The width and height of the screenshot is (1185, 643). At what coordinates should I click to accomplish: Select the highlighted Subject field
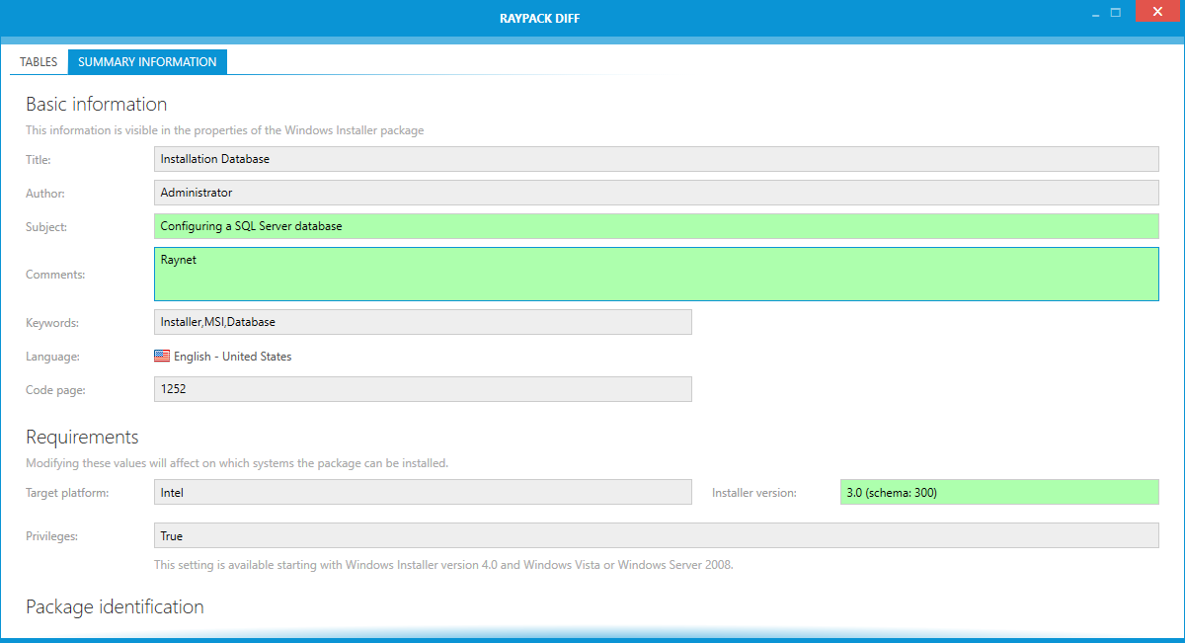(x=656, y=226)
